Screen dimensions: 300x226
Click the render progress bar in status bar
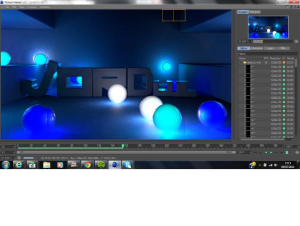(x=28, y=158)
